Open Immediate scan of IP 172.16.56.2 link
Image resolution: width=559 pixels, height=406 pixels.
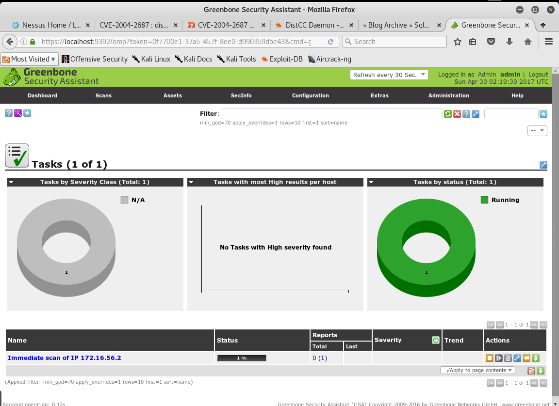[x=65, y=358]
